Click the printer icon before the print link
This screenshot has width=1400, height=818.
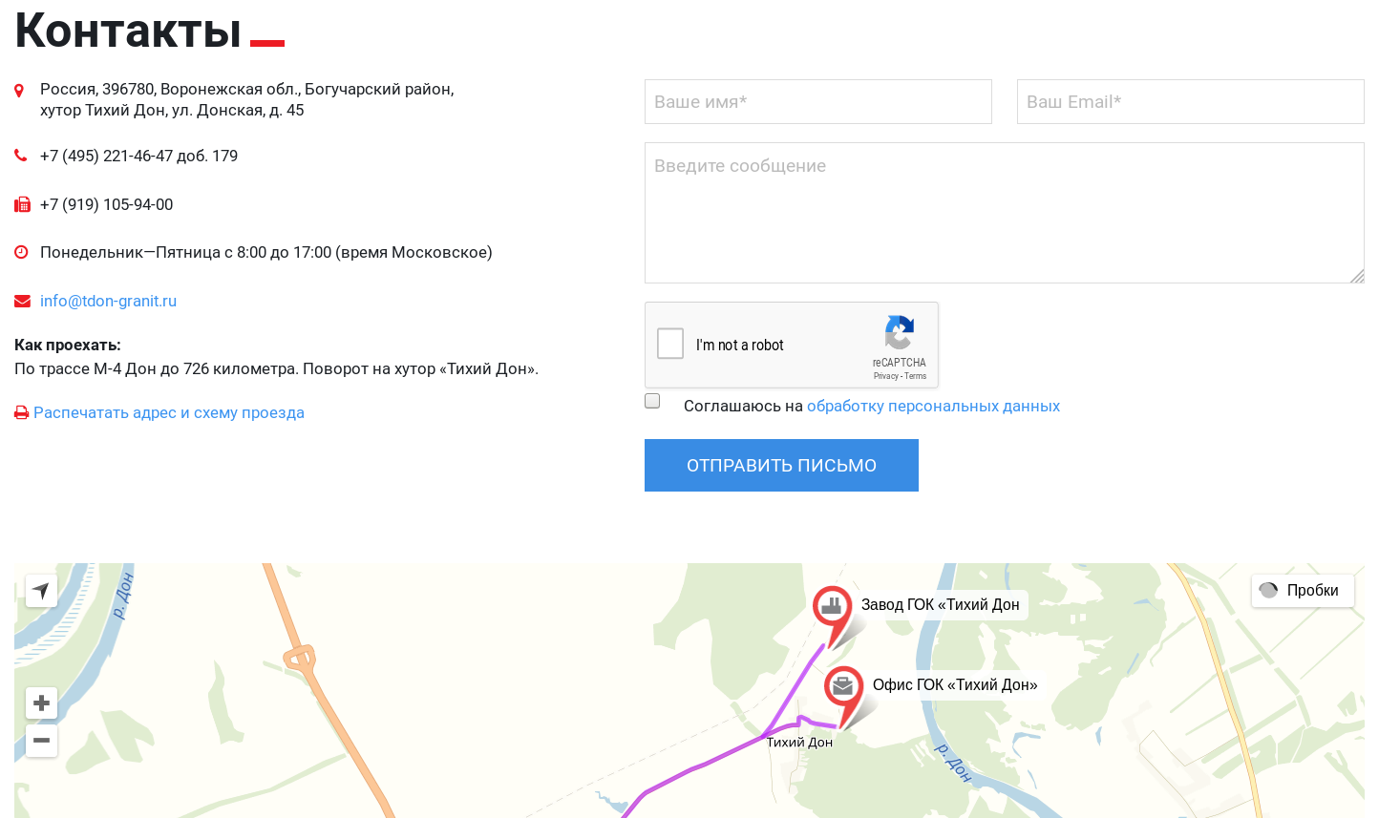pos(20,412)
